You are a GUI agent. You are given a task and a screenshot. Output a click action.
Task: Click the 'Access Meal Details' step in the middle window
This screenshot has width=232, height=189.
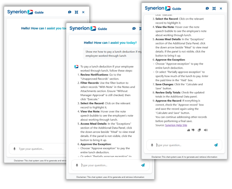point(106,132)
